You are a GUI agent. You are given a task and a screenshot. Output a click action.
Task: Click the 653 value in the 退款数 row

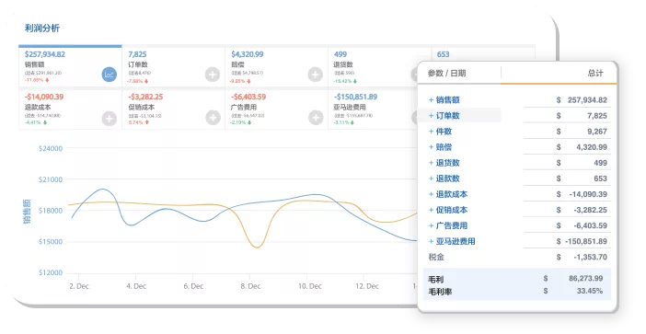600,179
